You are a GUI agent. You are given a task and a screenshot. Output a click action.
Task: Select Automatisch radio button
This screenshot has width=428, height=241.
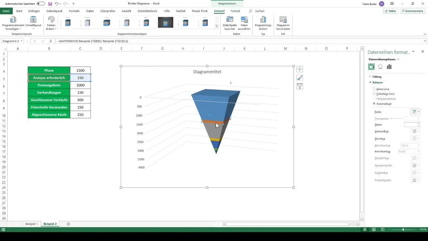point(374,104)
